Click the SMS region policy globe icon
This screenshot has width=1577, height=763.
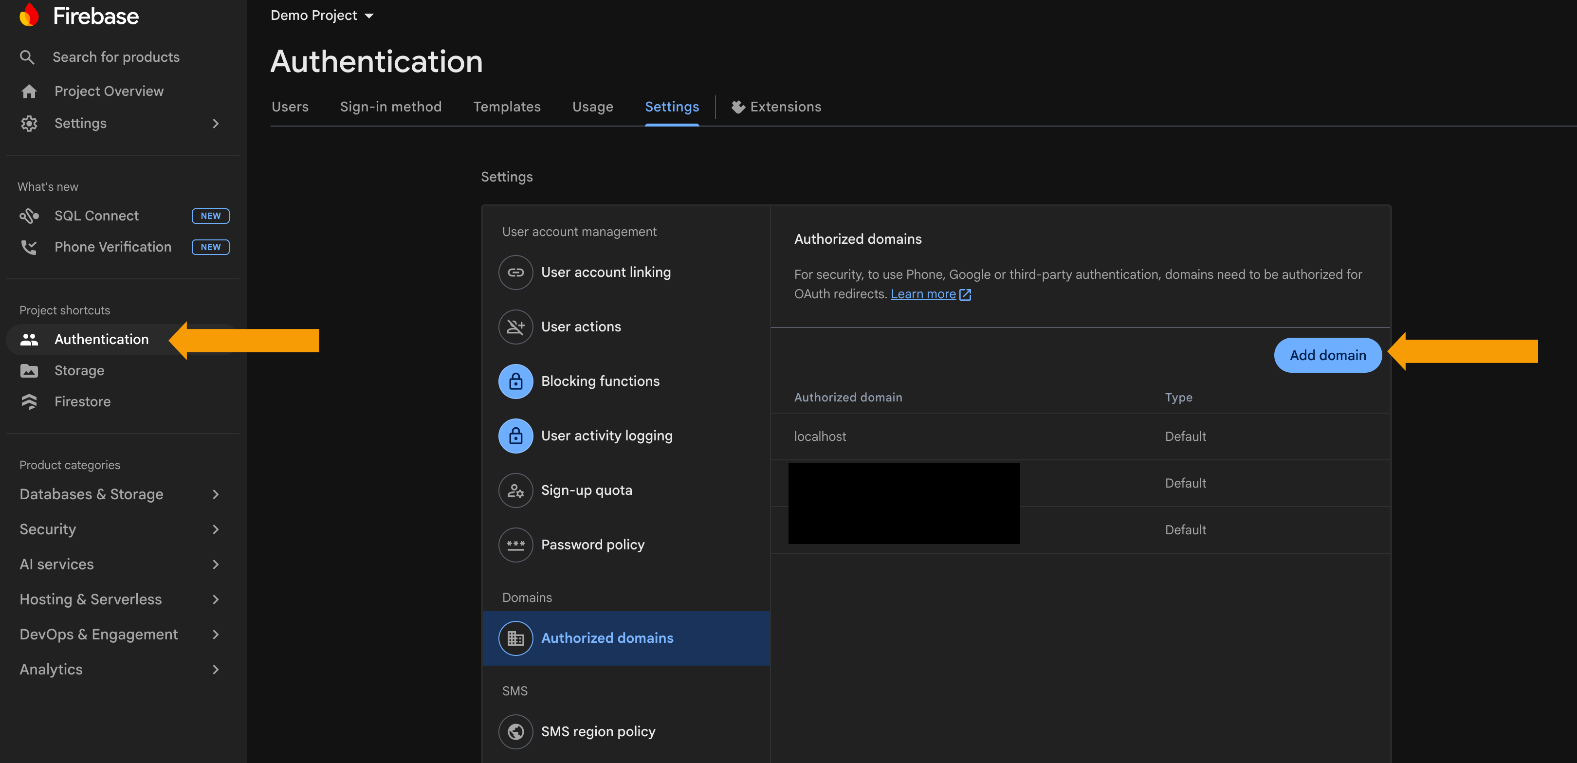(515, 732)
